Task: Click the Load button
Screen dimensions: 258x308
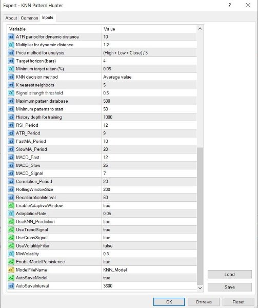Action: pos(230,274)
